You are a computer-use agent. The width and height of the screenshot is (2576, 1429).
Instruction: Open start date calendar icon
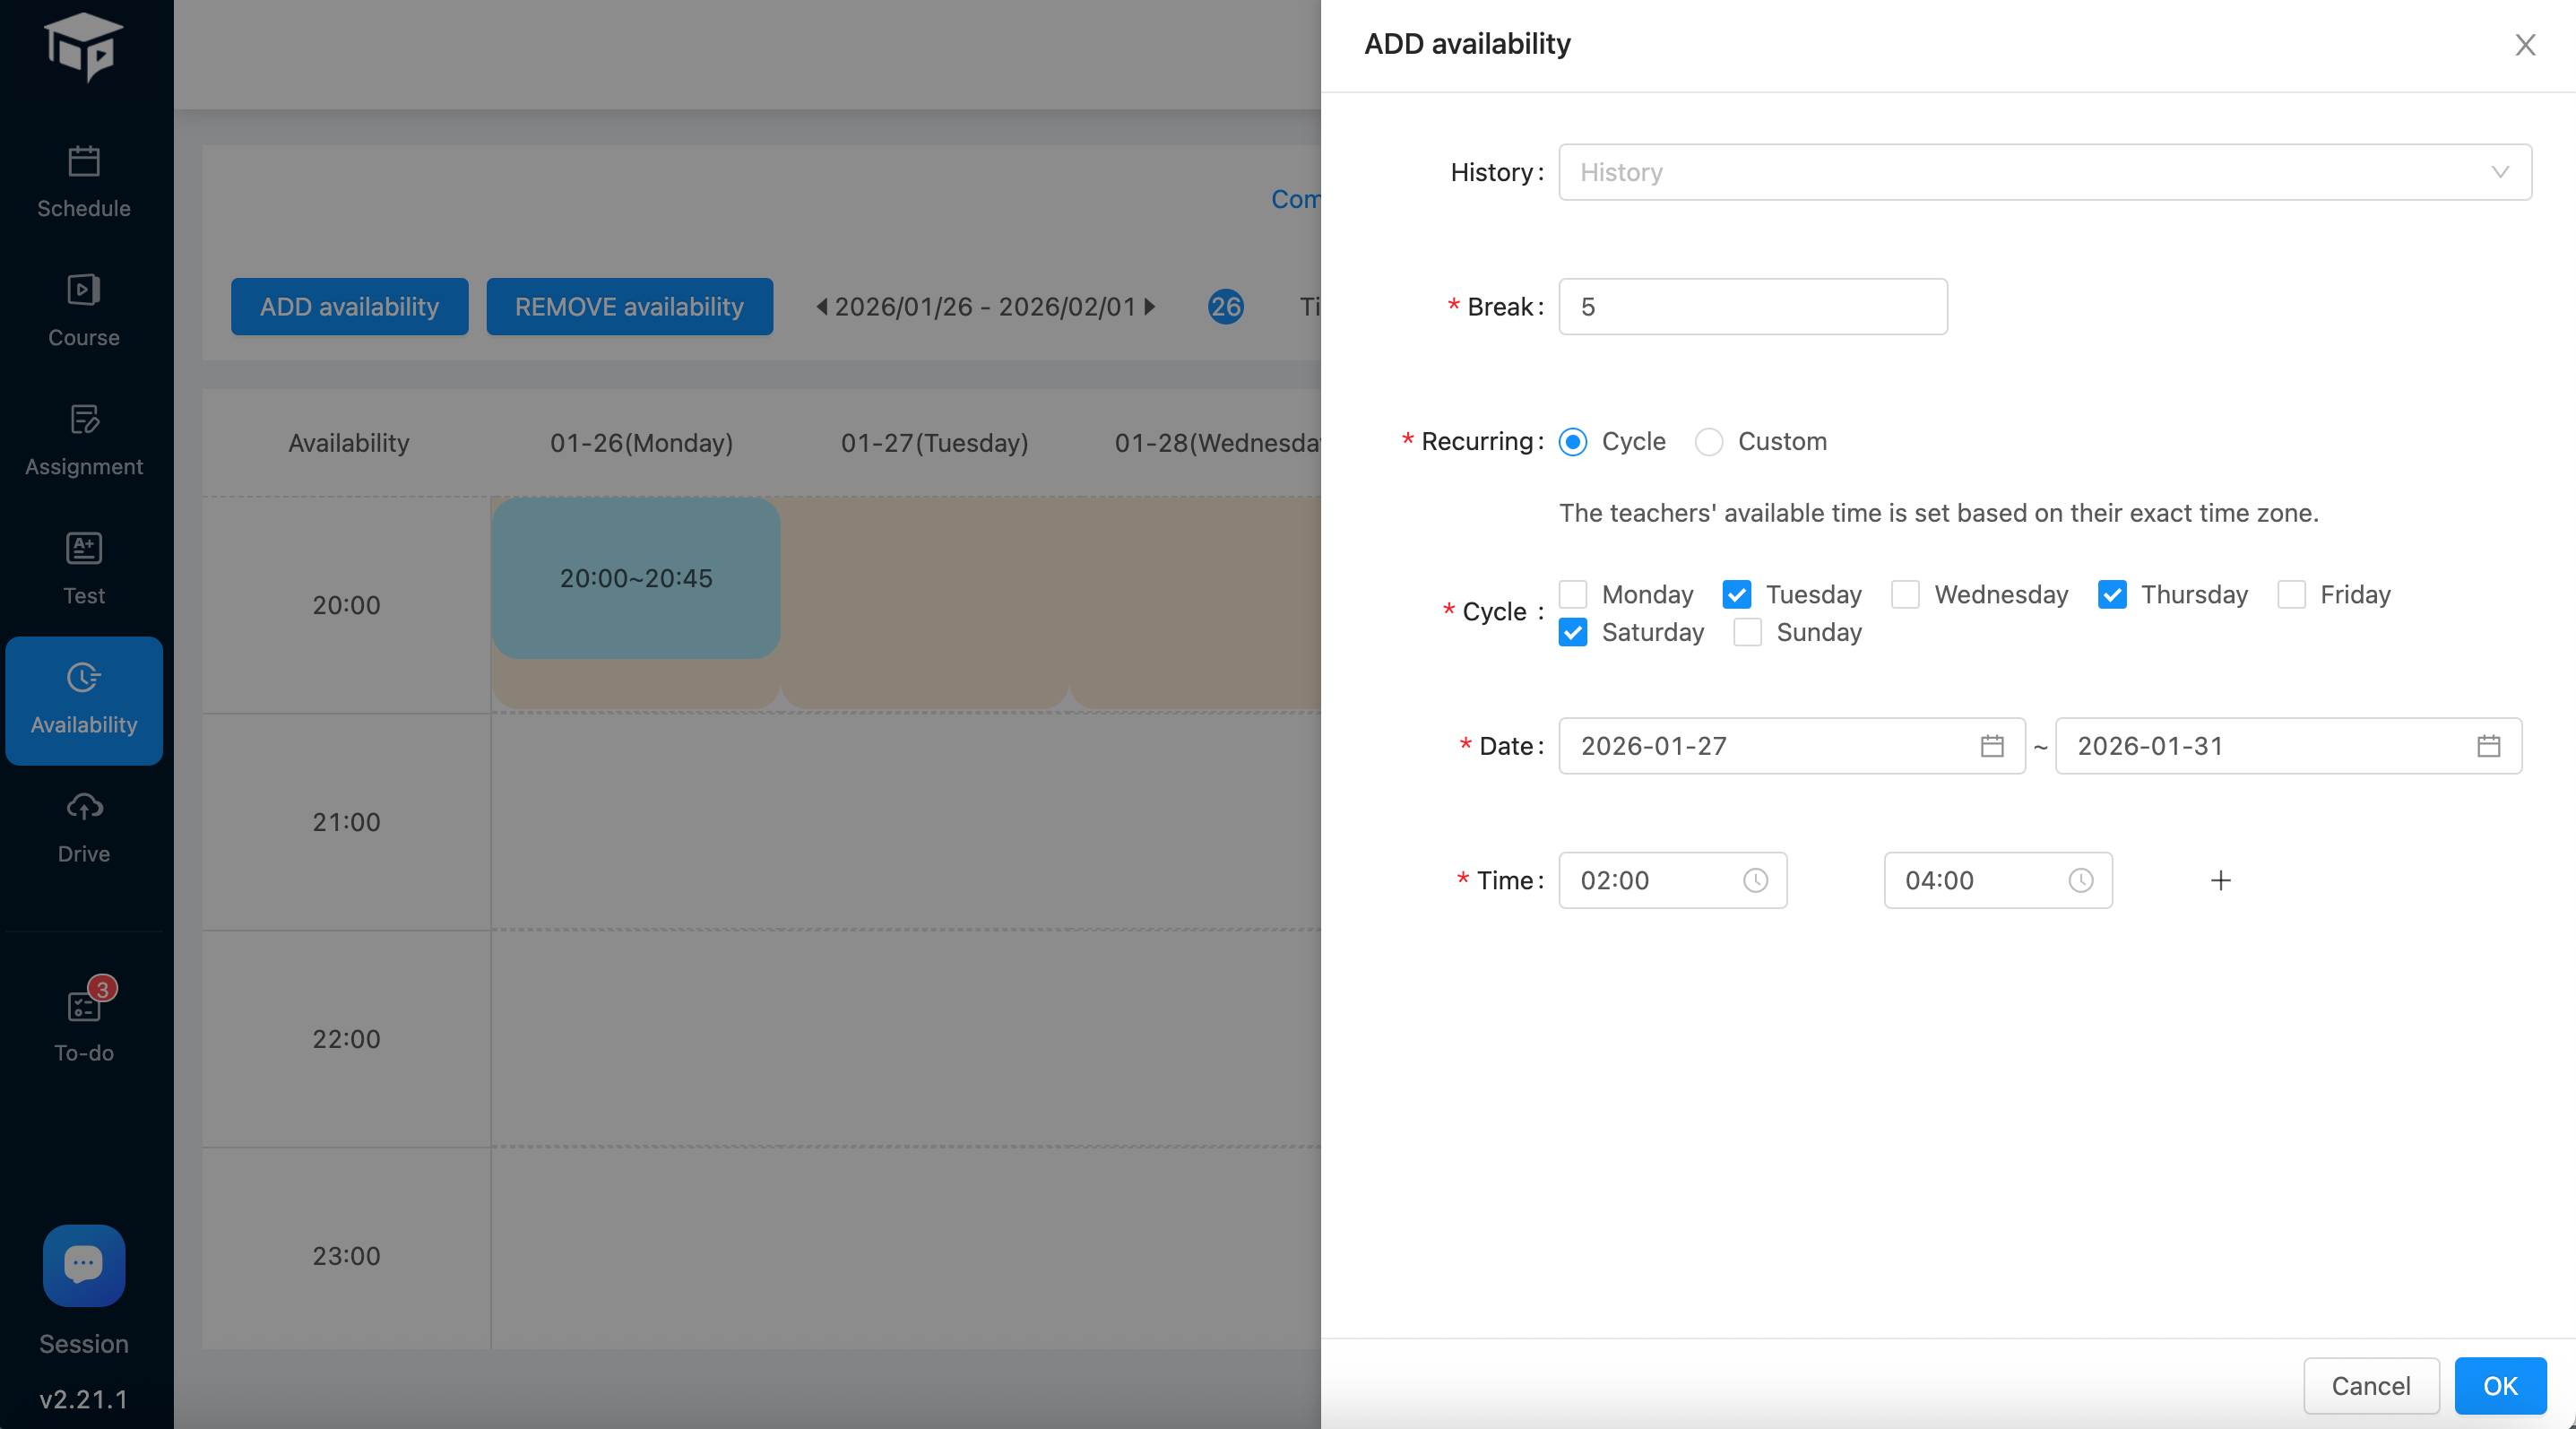(x=1991, y=746)
